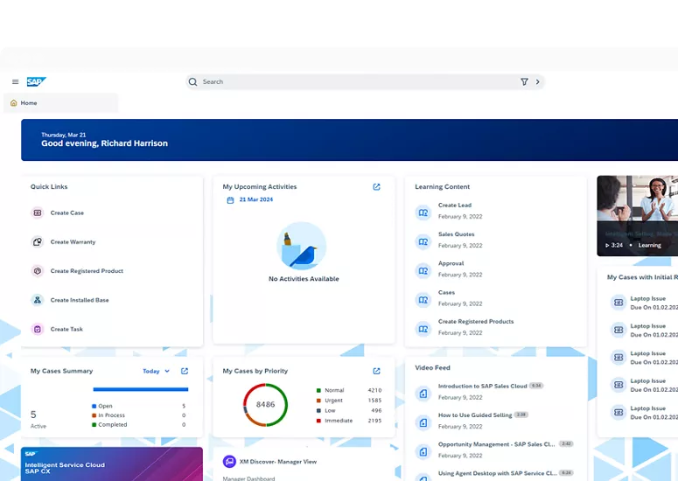Open the search filter icon
This screenshot has height=481, width=678.
[x=524, y=82]
